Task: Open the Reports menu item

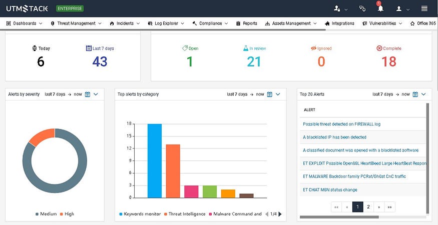Action: pos(246,23)
